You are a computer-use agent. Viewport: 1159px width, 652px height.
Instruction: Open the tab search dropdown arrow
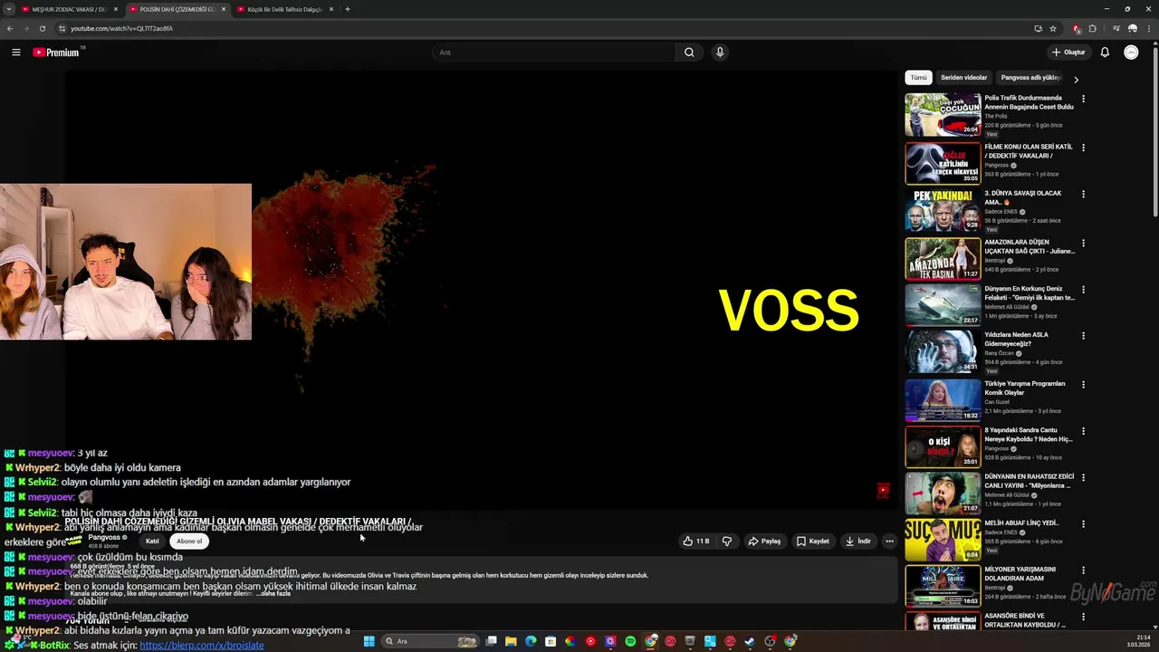click(8, 9)
